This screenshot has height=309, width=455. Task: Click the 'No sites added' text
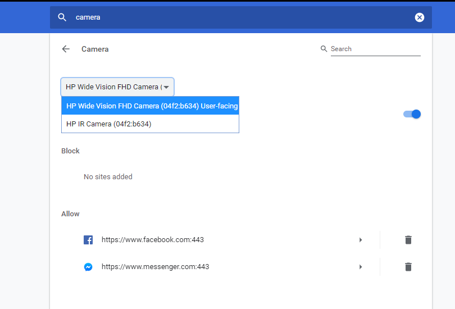point(108,177)
